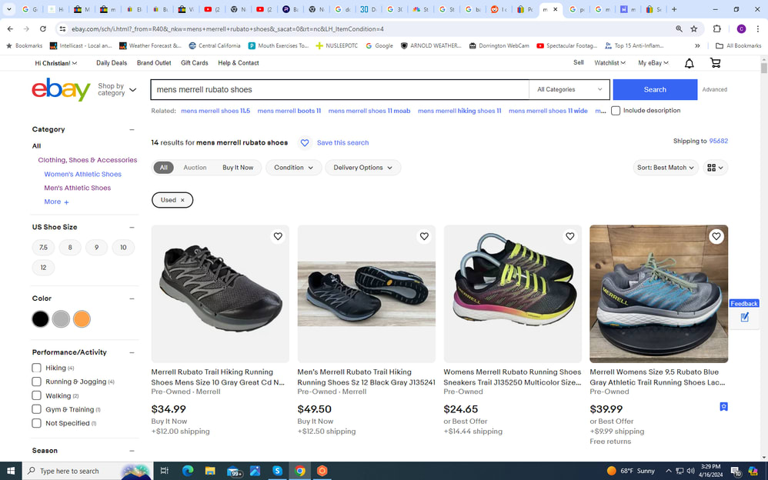
Task: Filter by black color swatch
Action: coord(41,319)
